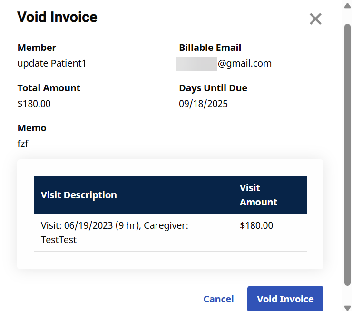Click the 09/18/2025 due date

(x=203, y=104)
